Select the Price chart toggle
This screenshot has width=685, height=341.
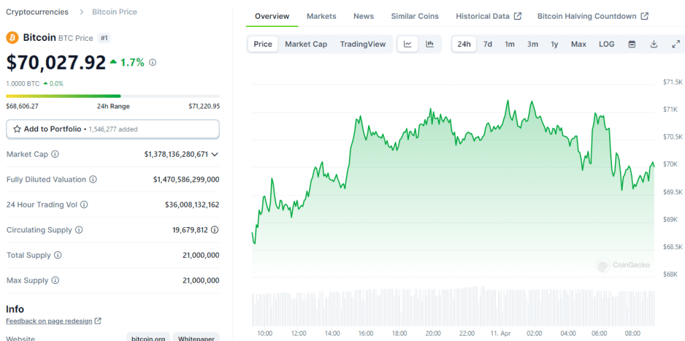tap(263, 44)
